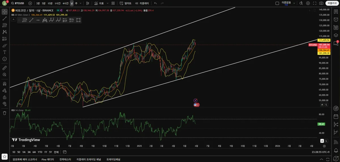Toggle auto scale A on RSI pane
Image resolution: width=340 pixels, height=162 pixels.
(322, 141)
